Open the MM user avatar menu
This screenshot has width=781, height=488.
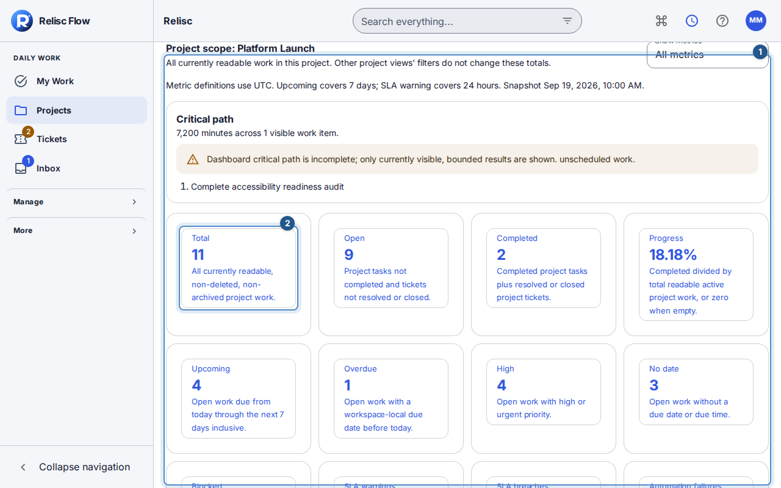(x=756, y=21)
